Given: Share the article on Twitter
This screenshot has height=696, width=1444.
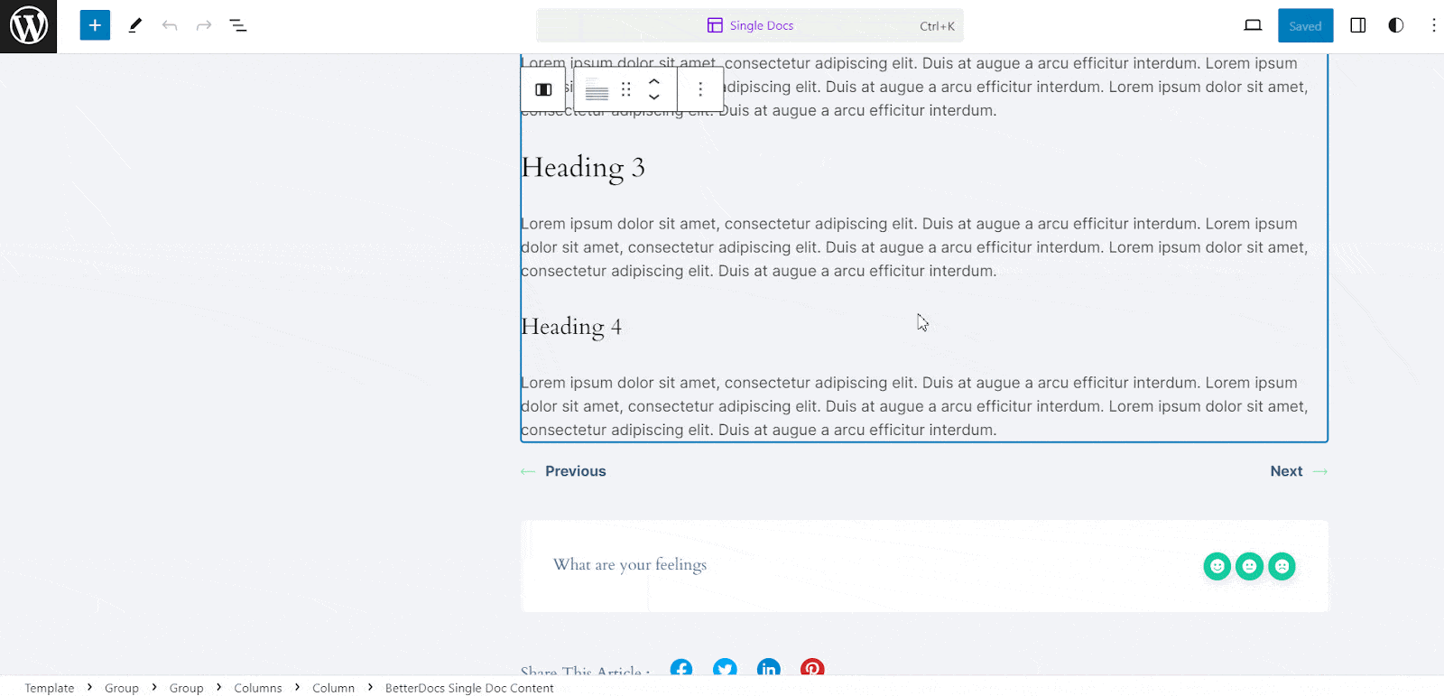Looking at the screenshot, I should (x=725, y=669).
